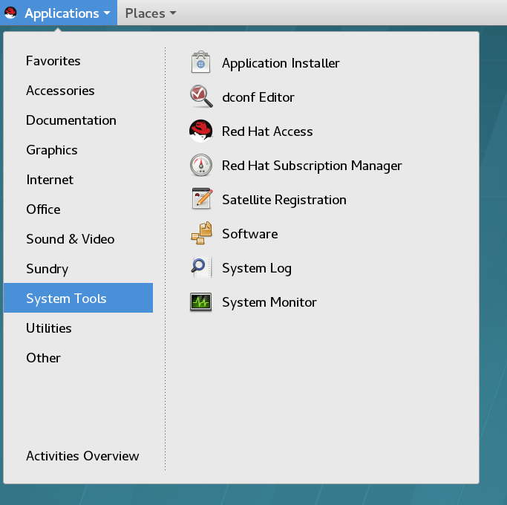507x505 pixels.
Task: Open the Accessories category
Action: [x=60, y=91]
